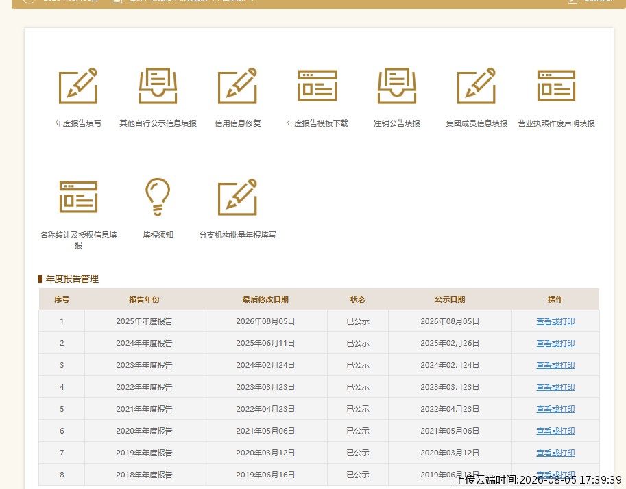View or print the 2025年年度报告

tap(555, 321)
